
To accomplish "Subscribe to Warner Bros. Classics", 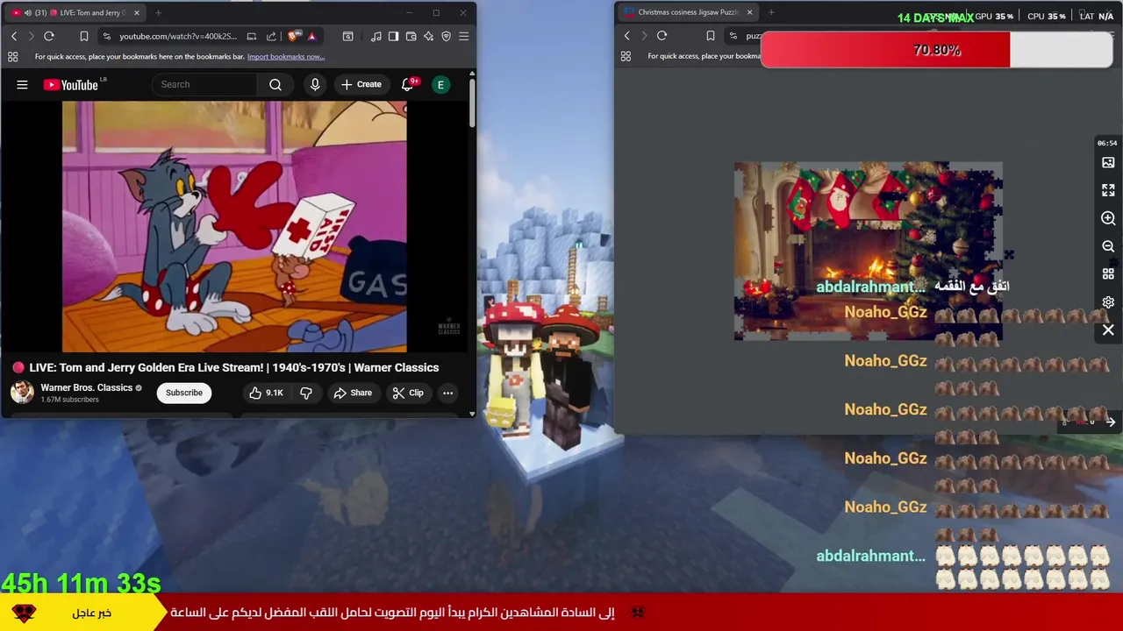I will 184,393.
